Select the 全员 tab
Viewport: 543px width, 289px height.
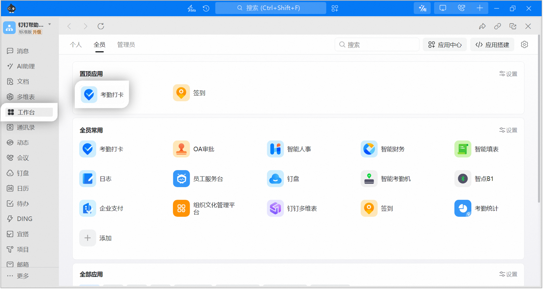pyautogui.click(x=99, y=45)
